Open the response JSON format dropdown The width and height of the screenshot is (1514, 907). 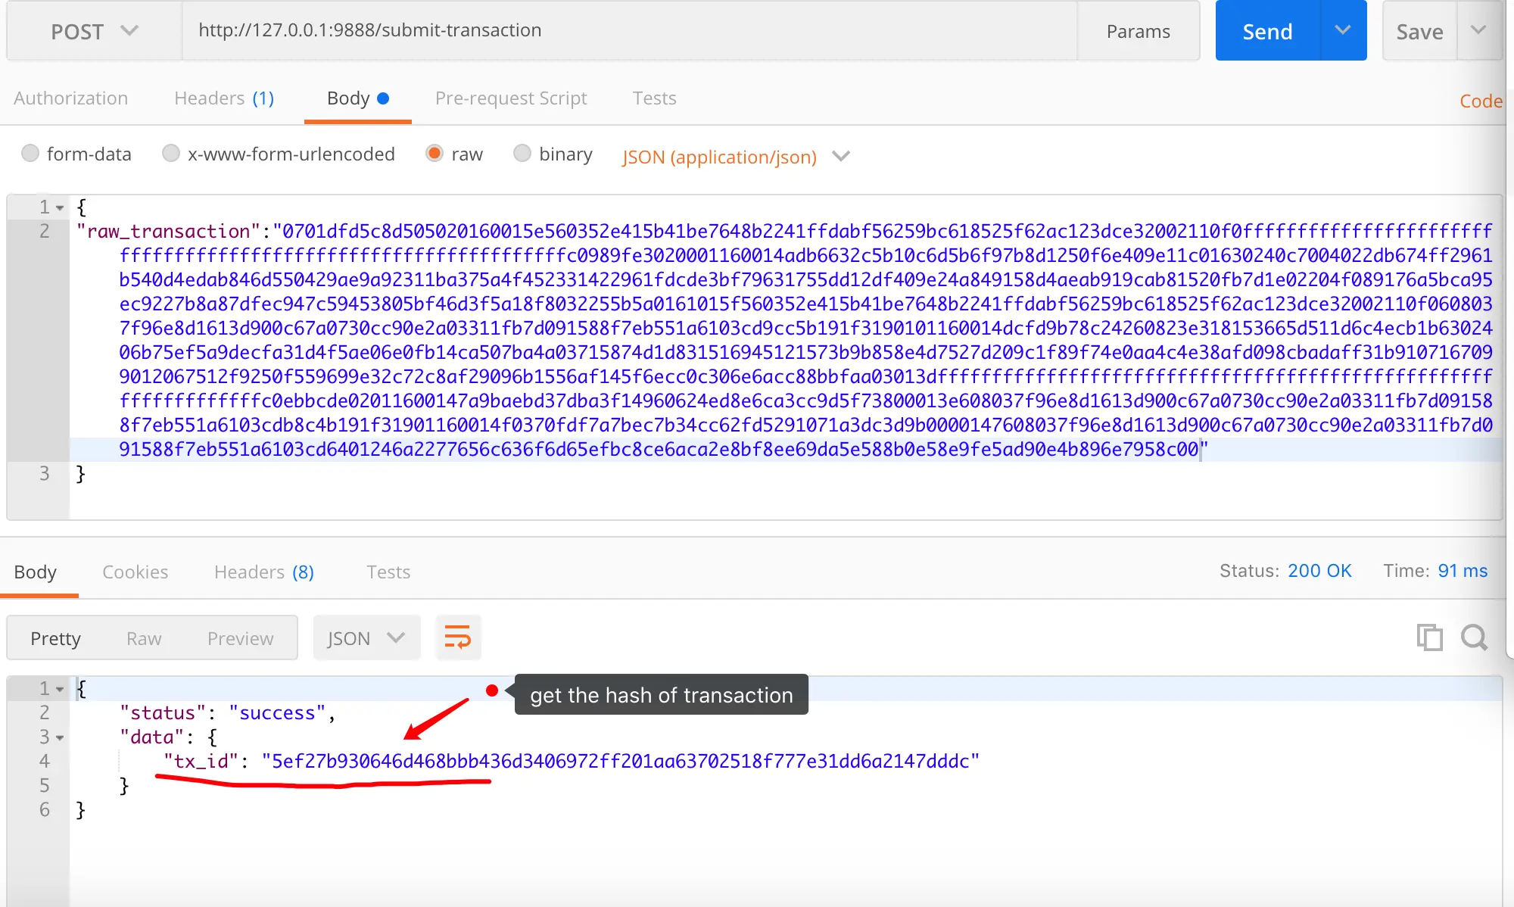tap(366, 638)
